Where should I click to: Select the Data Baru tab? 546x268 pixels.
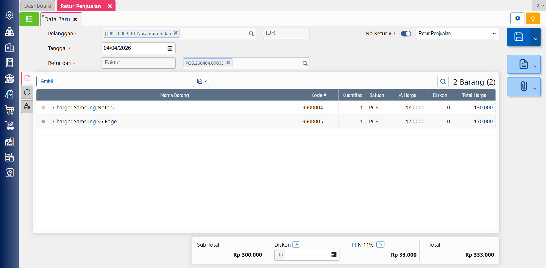coord(57,19)
